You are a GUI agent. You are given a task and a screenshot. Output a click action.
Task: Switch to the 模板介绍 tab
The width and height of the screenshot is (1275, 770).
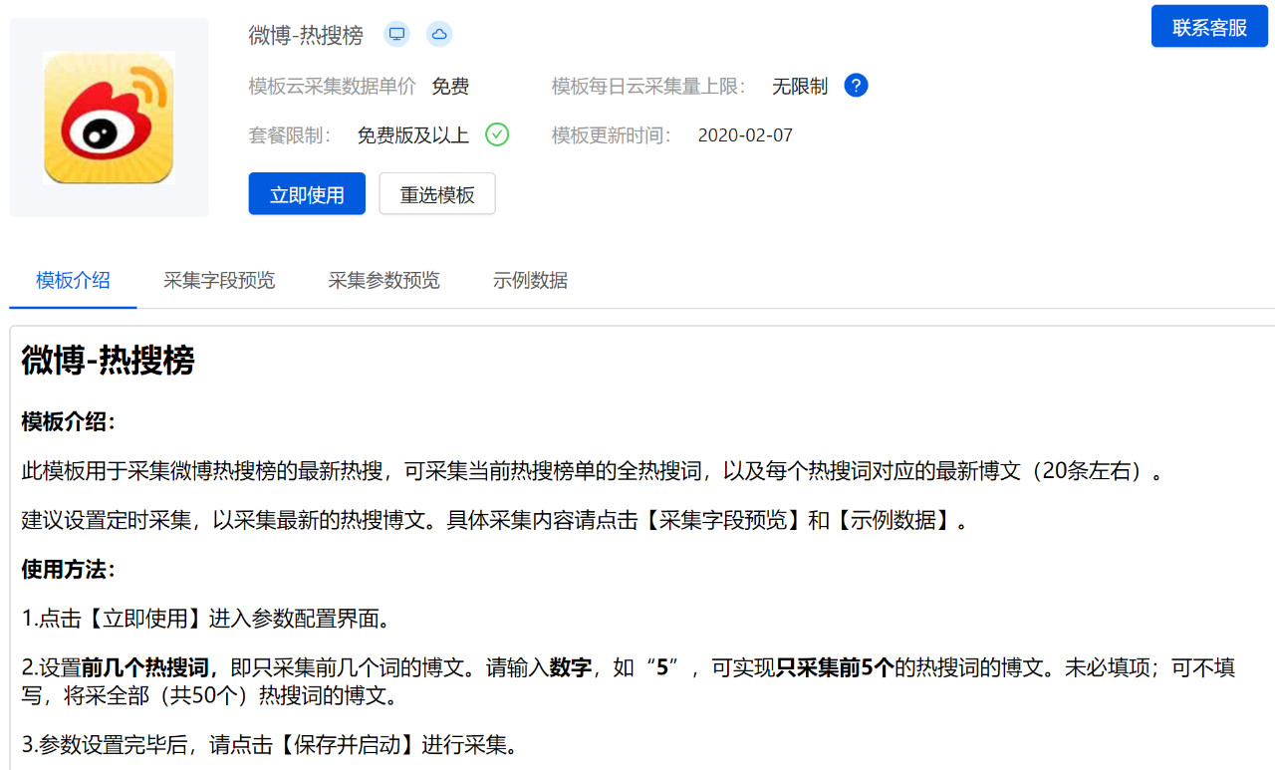[x=73, y=280]
